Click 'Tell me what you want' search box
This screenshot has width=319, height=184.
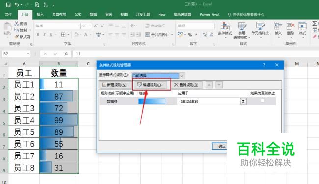tap(246, 14)
